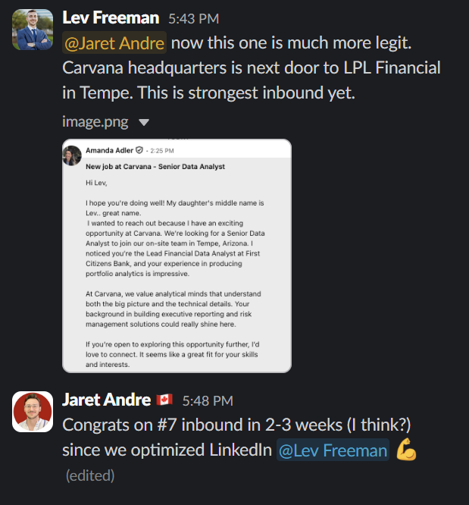Click Jaret Andre's sender name
This screenshot has height=505, width=469.
pos(107,400)
